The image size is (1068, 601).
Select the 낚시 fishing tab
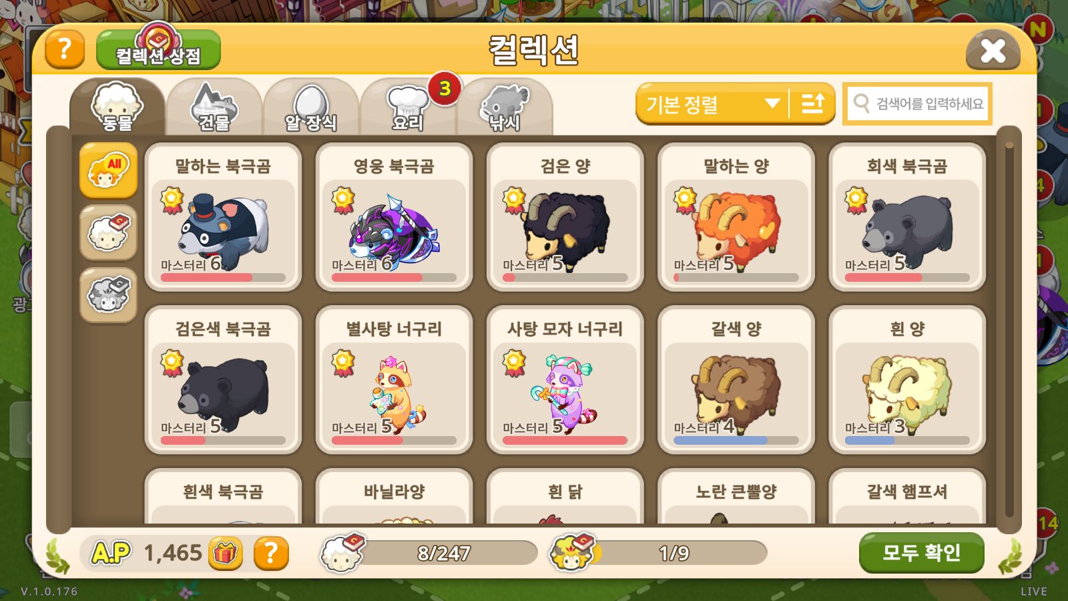coord(505,107)
